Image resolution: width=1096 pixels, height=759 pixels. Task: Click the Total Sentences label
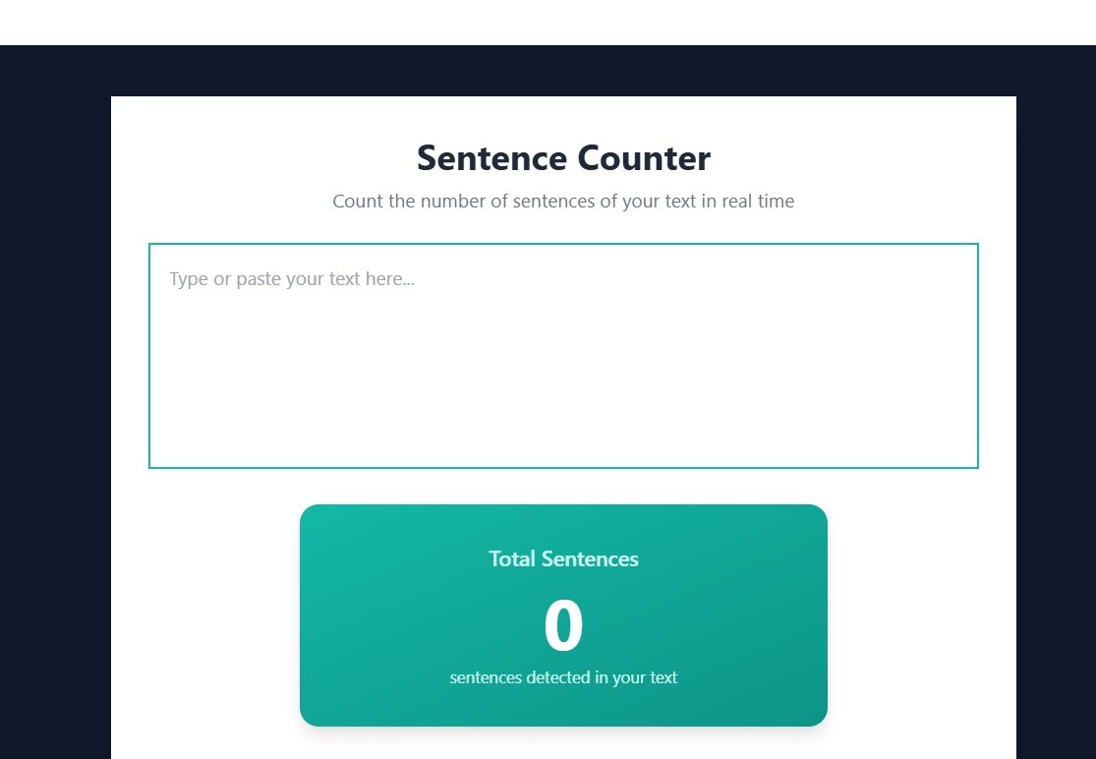pos(563,558)
